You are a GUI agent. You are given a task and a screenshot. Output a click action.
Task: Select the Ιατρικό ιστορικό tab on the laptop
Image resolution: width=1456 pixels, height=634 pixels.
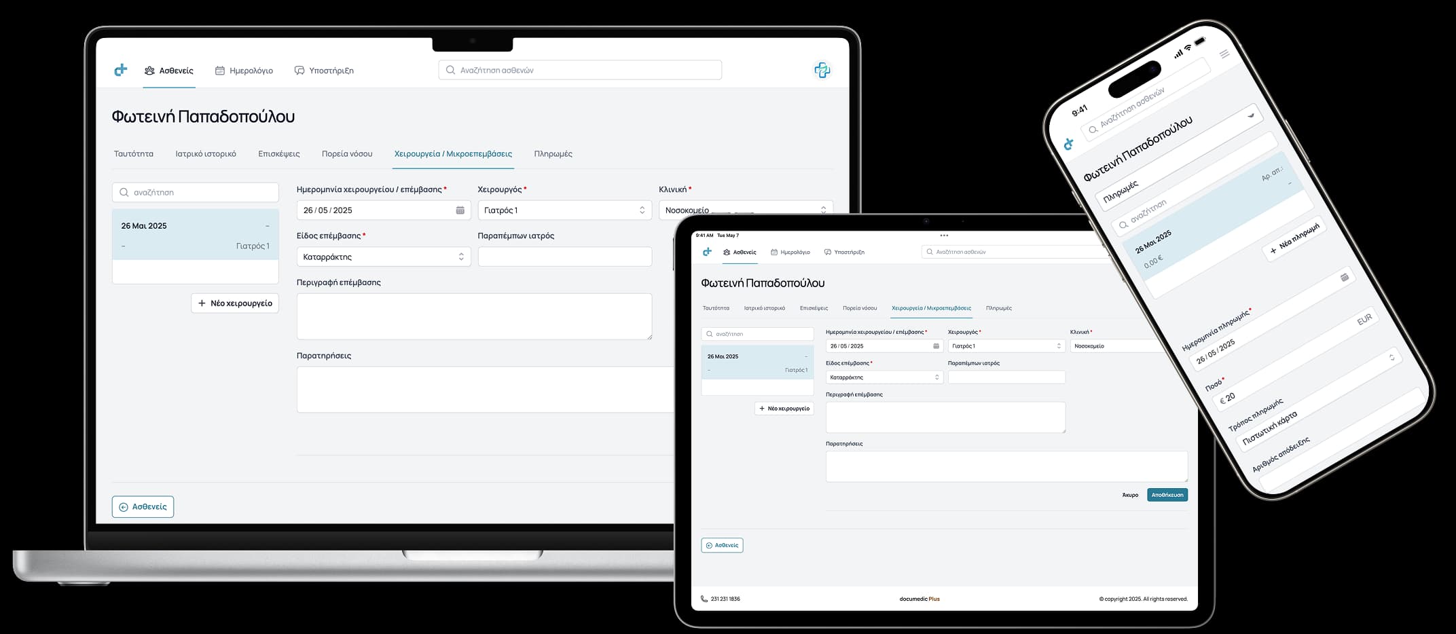[x=206, y=154]
